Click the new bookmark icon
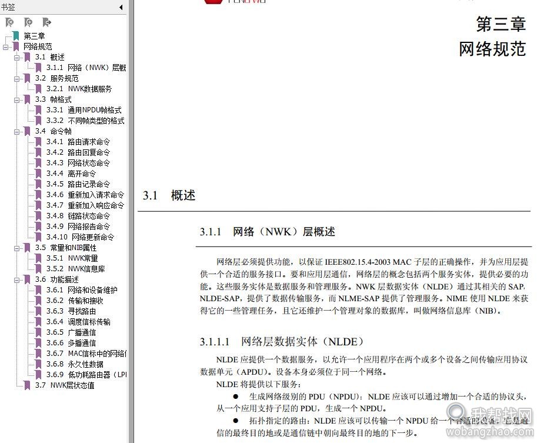Screen dimensions: 537x443 (28, 22)
